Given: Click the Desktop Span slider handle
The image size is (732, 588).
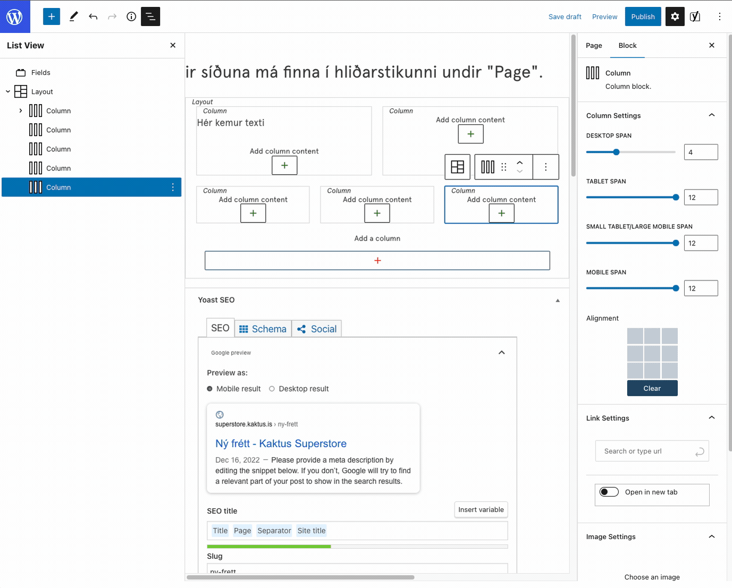Looking at the screenshot, I should point(616,152).
